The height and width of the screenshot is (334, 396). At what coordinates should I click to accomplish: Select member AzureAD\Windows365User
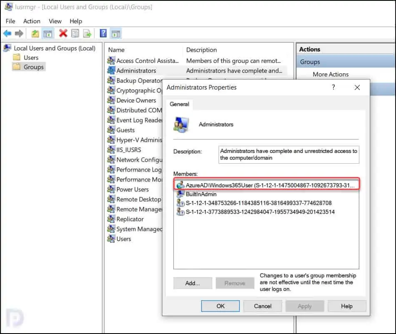pyautogui.click(x=266, y=185)
